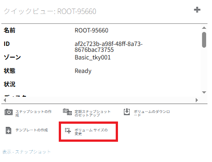Click the vertical scrollbar up arrow
The image size is (212, 162).
pyautogui.click(x=204, y=28)
